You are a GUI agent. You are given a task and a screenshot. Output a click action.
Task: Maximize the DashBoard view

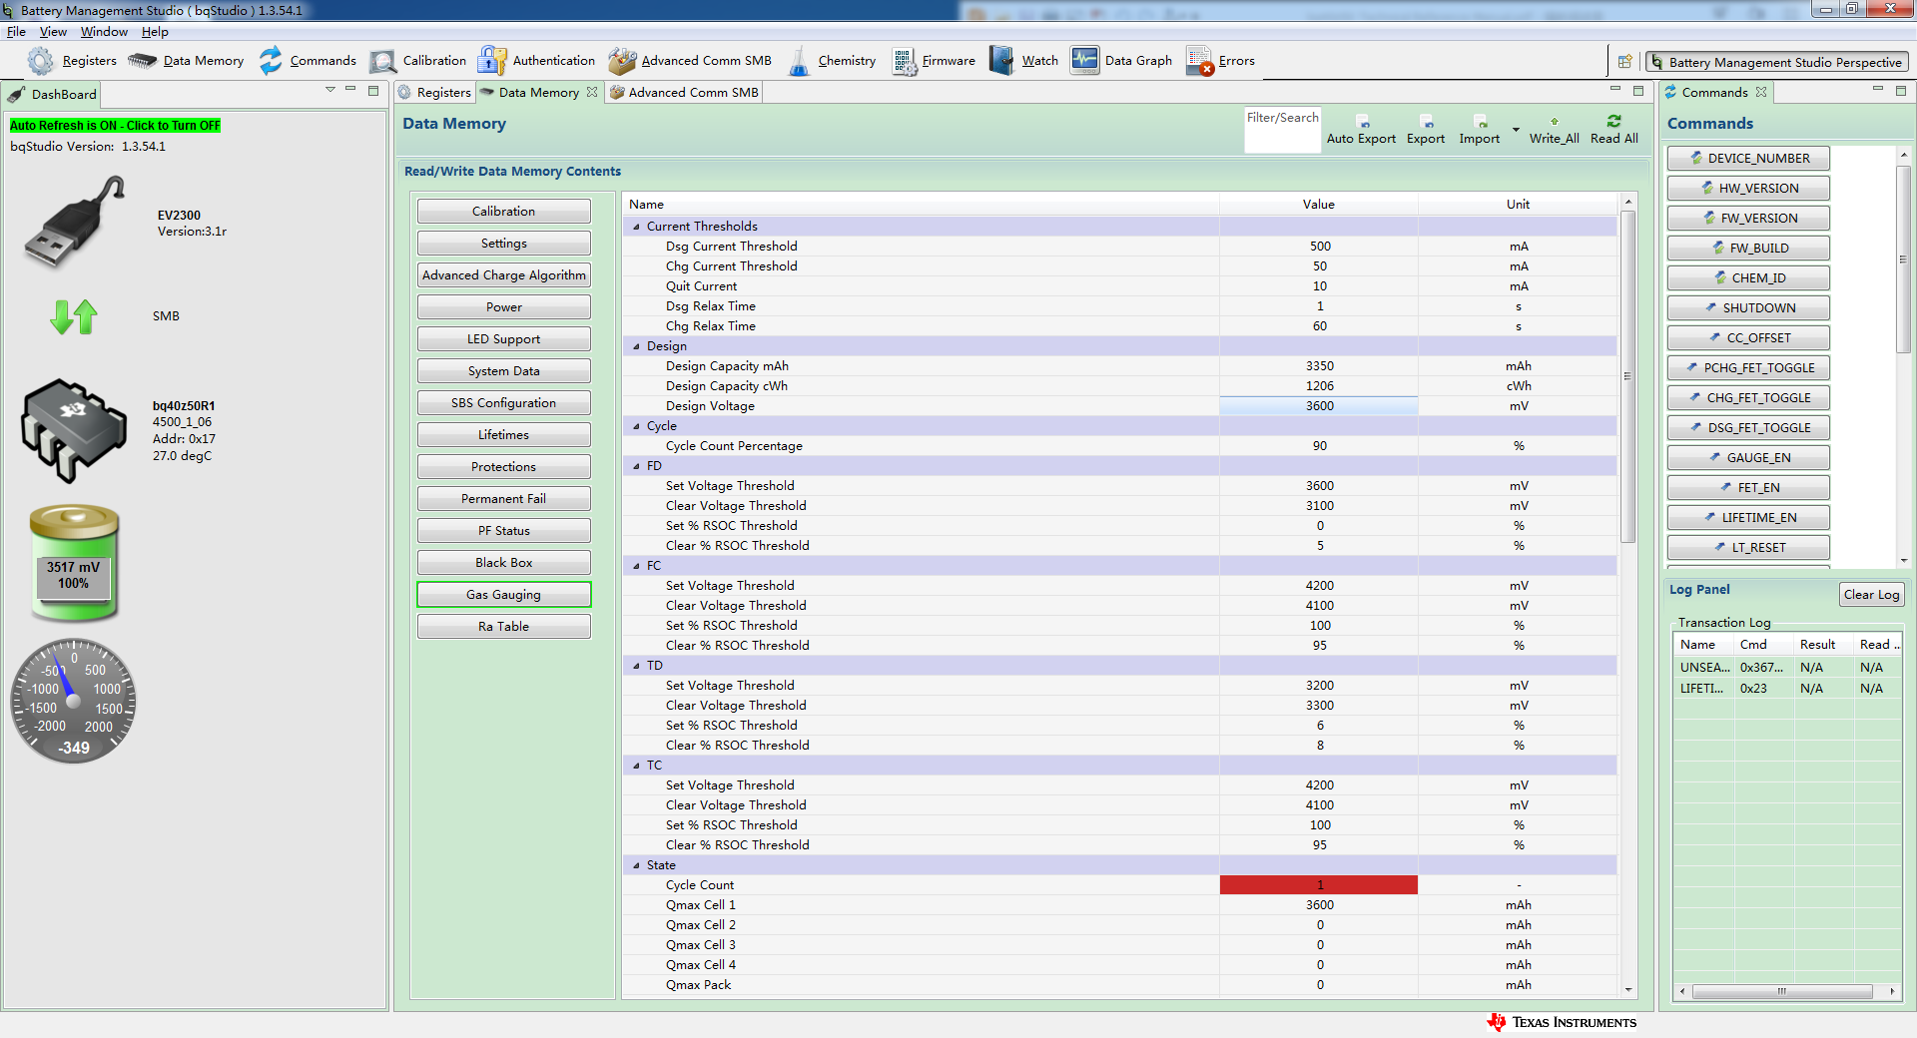tap(373, 91)
